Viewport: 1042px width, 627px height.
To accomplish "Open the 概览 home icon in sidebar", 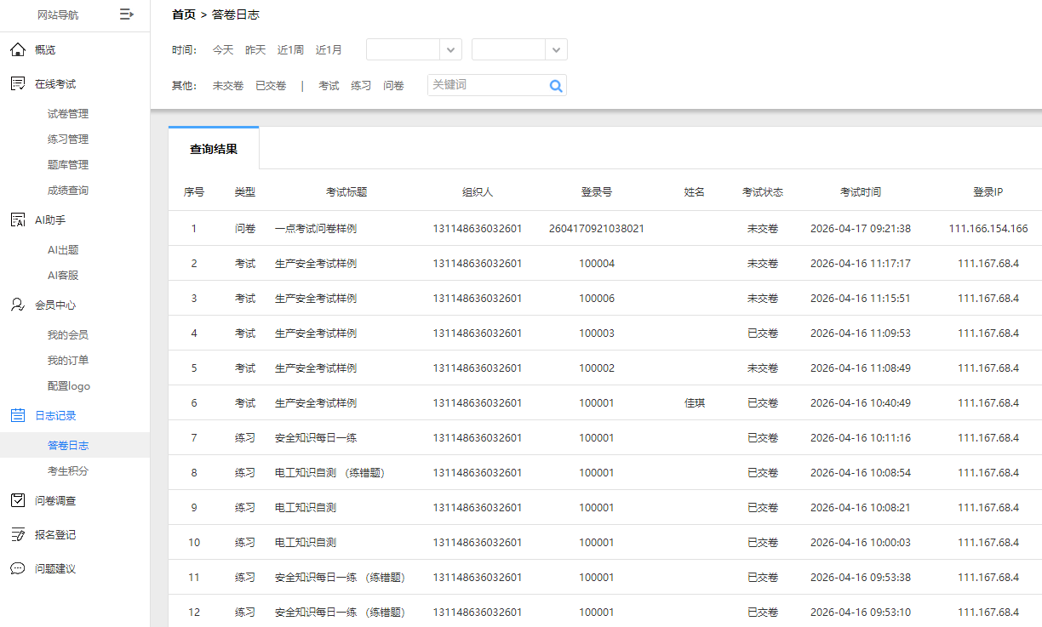I will (x=15, y=49).
